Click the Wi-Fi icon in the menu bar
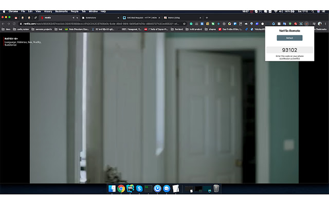Viewport: 329px width, 205px height. click(276, 11)
